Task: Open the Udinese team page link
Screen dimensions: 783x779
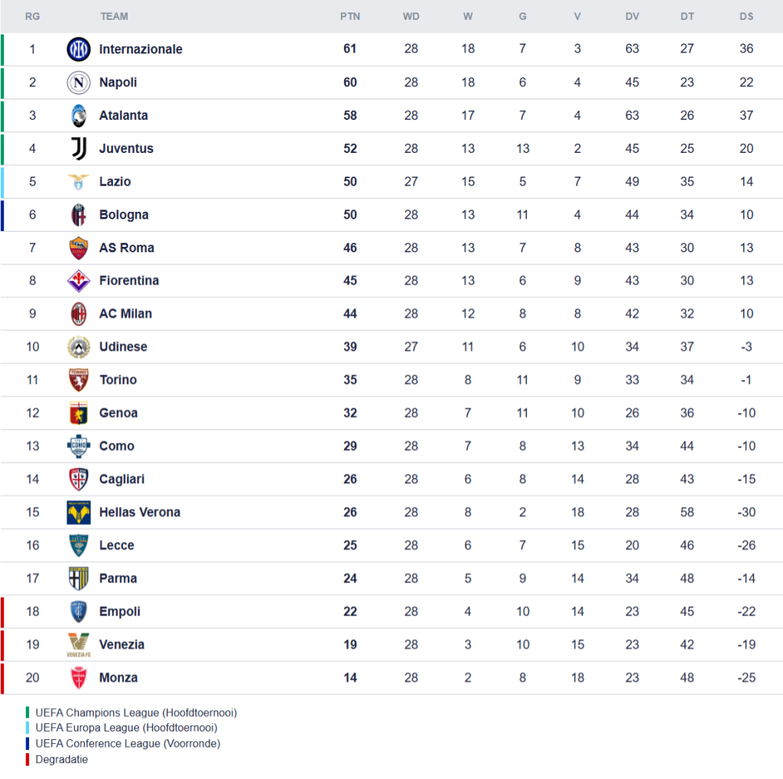Action: (123, 347)
